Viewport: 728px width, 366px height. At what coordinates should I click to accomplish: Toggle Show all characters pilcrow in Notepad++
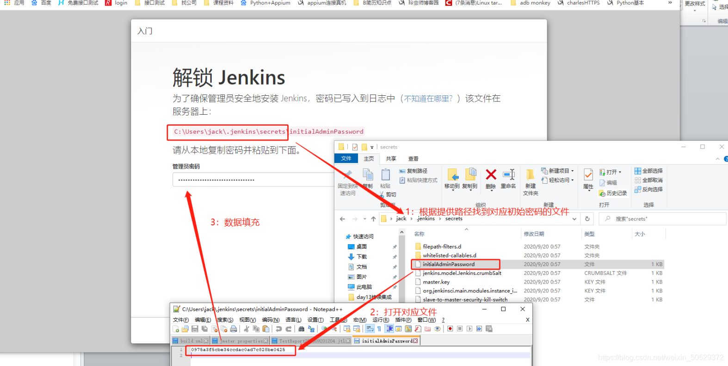pos(379,329)
